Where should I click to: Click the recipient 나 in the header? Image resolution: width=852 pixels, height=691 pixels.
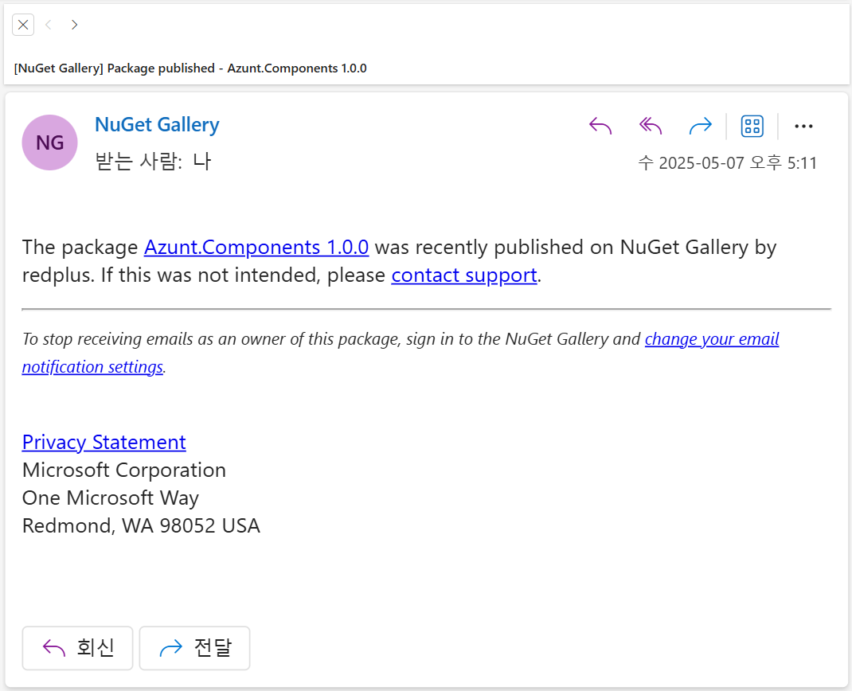[x=203, y=162]
